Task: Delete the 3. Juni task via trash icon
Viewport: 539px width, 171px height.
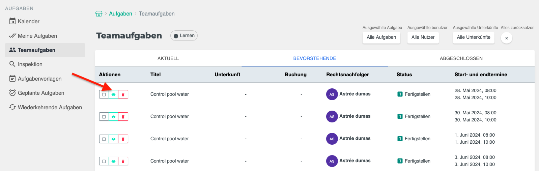Action: click(123, 161)
